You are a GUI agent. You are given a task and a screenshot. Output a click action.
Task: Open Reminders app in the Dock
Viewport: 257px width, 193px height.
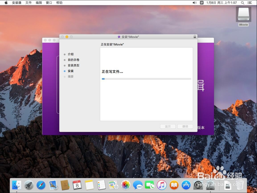coord(102,185)
